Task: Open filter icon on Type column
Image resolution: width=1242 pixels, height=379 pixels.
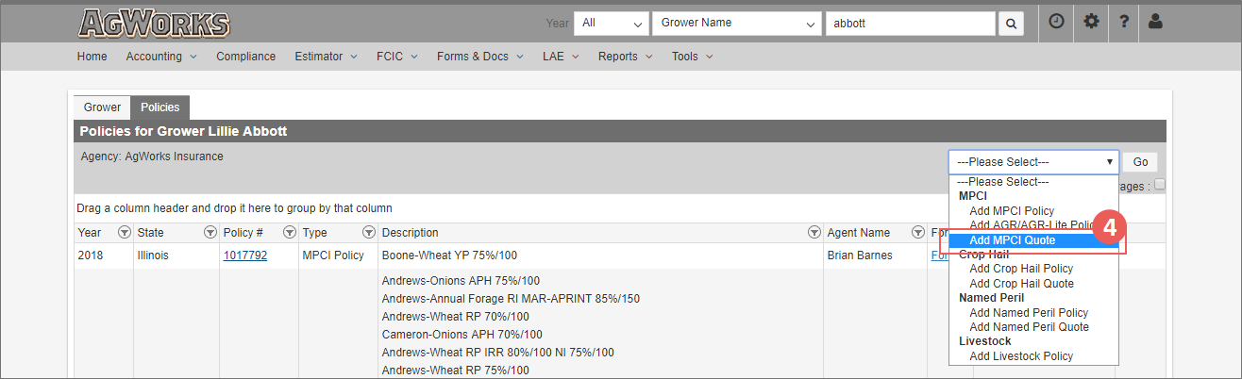Action: coord(369,233)
